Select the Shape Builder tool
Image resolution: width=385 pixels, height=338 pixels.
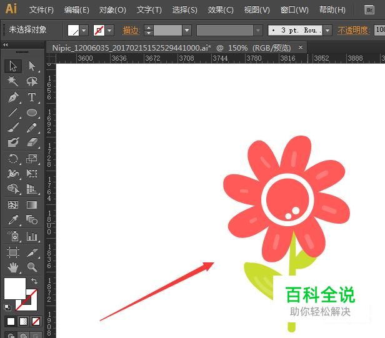(13, 189)
